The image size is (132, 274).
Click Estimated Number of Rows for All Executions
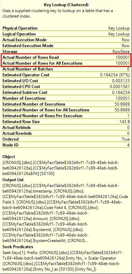[46, 110]
